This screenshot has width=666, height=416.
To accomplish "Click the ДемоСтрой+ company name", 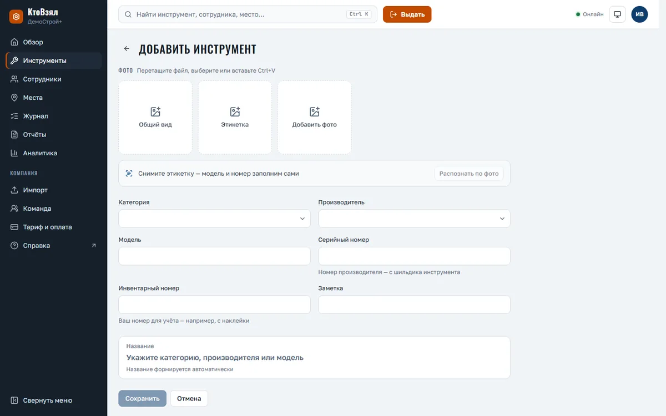I will pyautogui.click(x=44, y=22).
